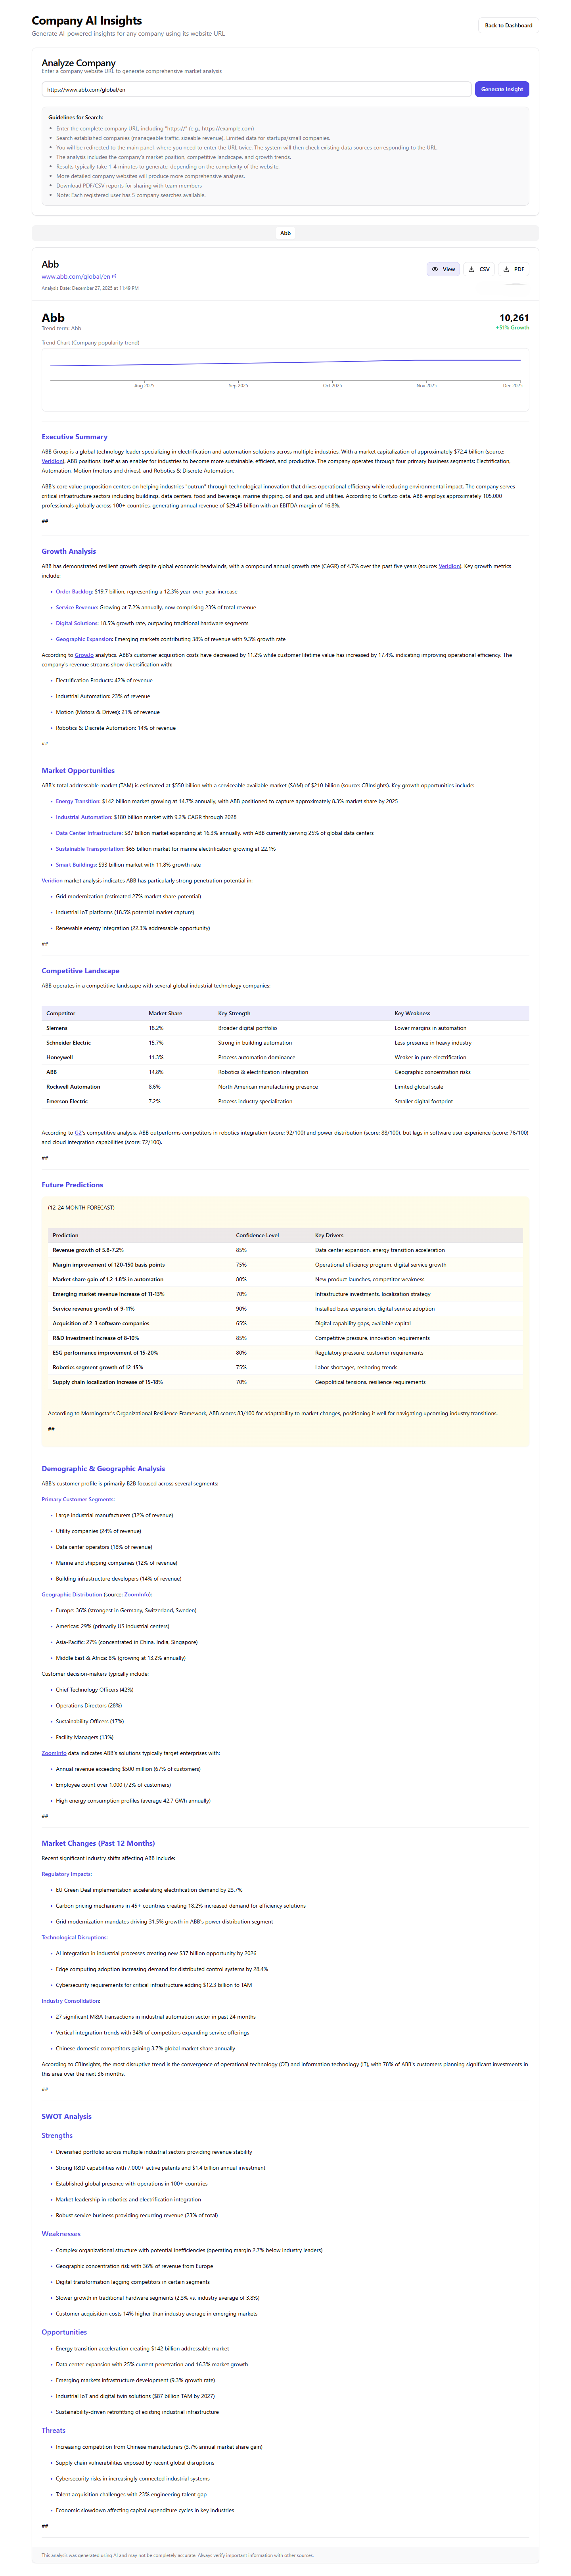The width and height of the screenshot is (571, 2576).
Task: Click the 'Executive Summary' heading
Action: pos(74,437)
